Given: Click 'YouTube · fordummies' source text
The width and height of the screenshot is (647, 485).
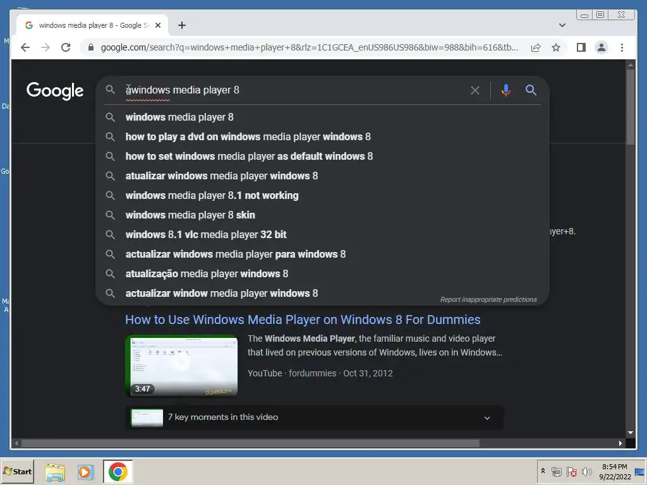Looking at the screenshot, I should [x=292, y=373].
